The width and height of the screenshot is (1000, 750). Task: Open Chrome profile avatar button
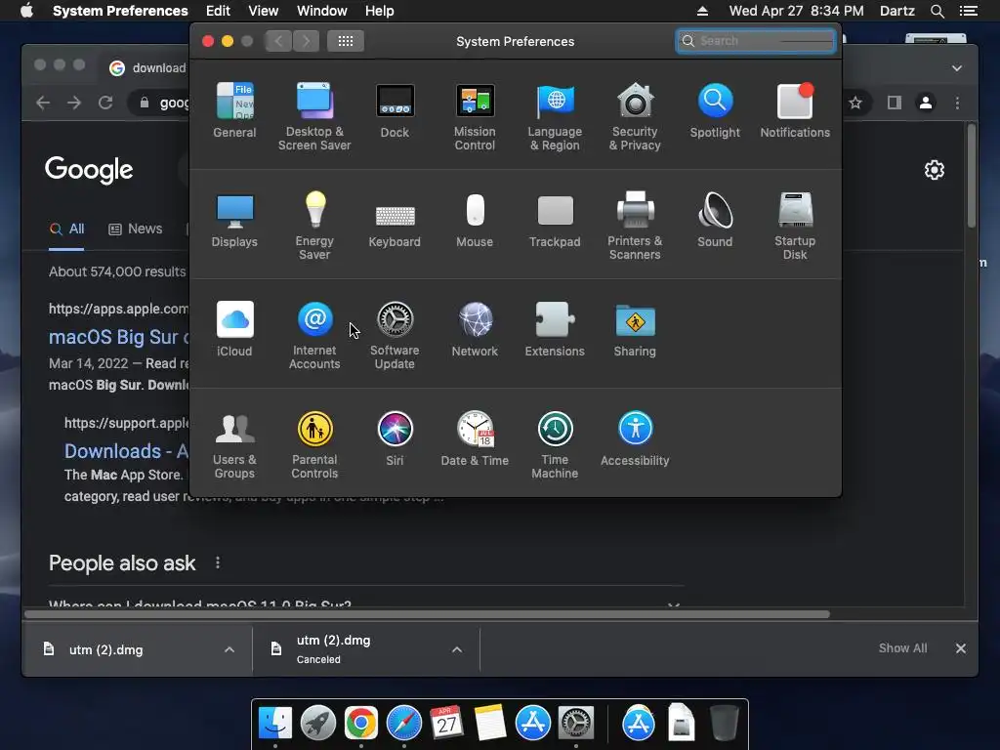926,103
